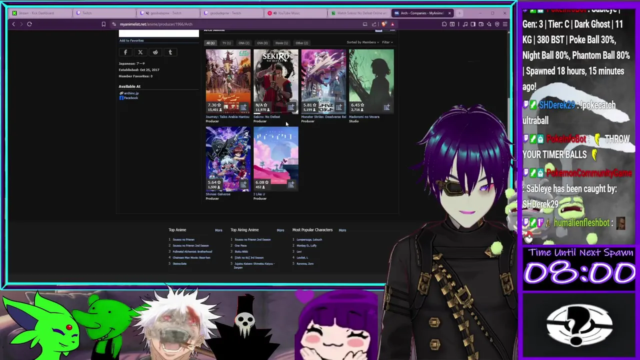Open the browser hamburger menu
This screenshot has height=360, width=640.
point(505,24)
